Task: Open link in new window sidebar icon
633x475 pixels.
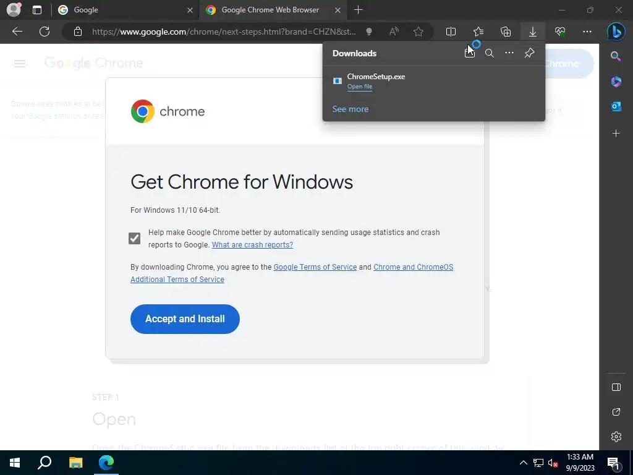Action: pyautogui.click(x=616, y=412)
